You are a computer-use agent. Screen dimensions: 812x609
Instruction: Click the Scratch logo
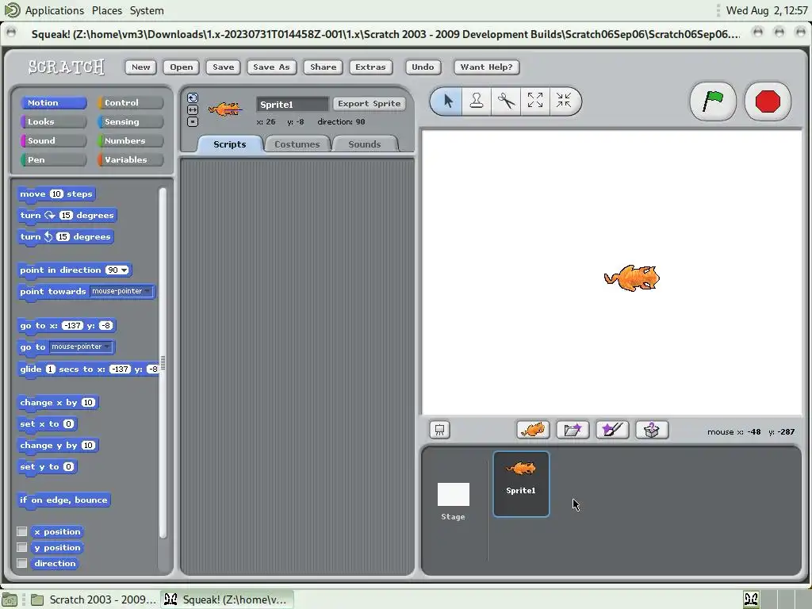67,67
